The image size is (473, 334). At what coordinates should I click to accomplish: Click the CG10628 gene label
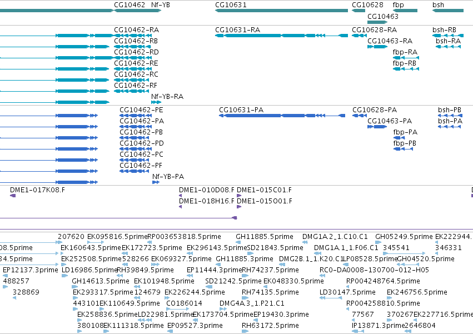coord(367,5)
